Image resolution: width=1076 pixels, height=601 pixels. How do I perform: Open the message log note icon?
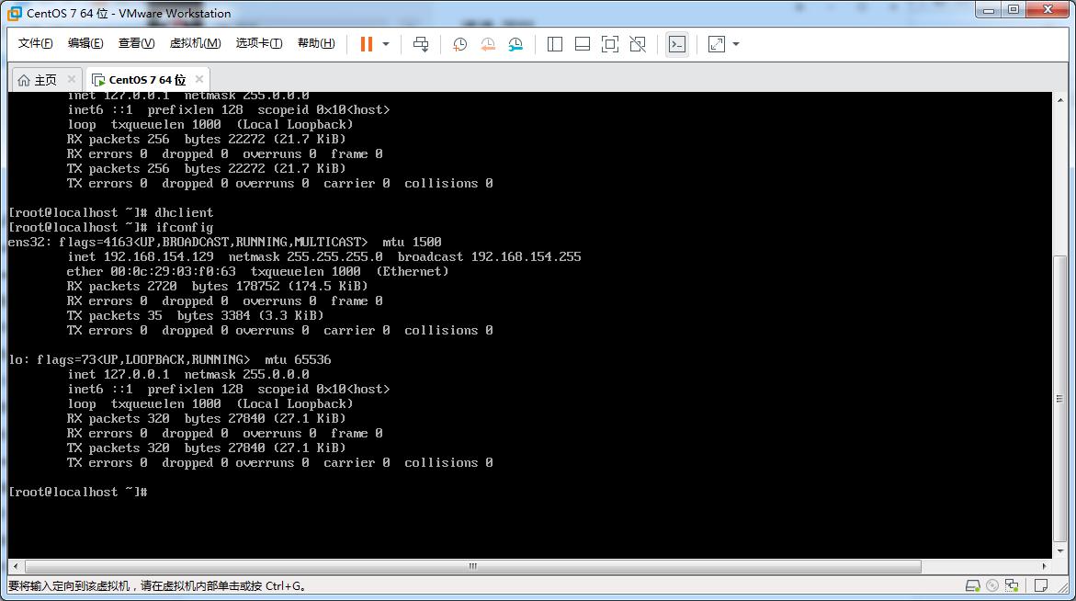(x=1041, y=585)
